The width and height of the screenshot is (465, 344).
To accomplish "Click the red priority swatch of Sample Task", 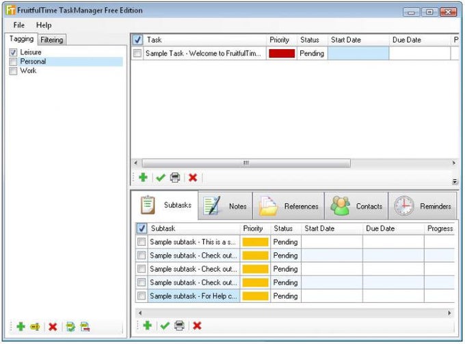I will (282, 53).
